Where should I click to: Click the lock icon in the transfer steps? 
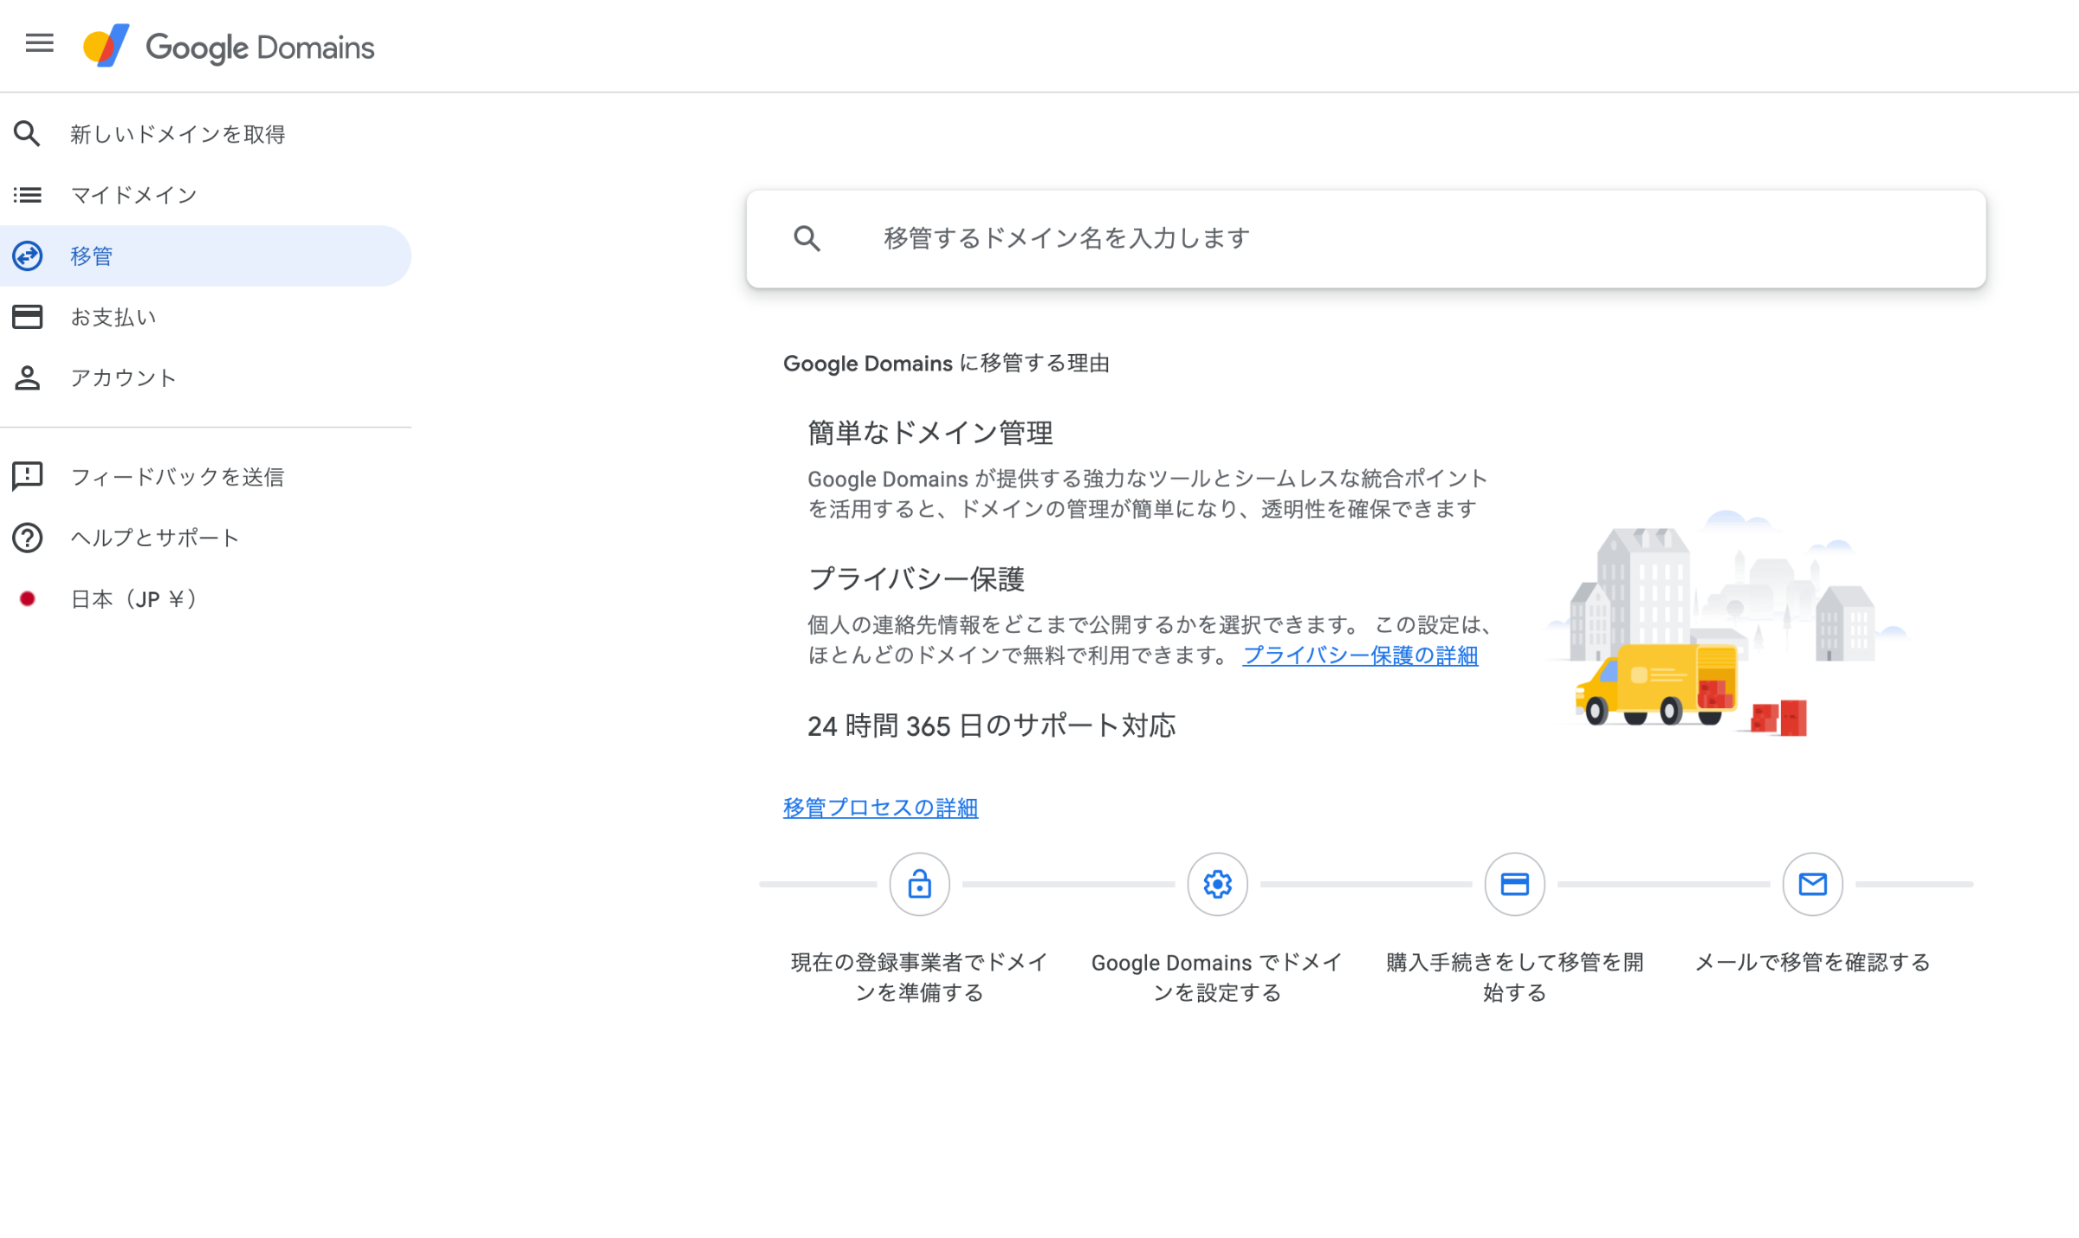[919, 884]
